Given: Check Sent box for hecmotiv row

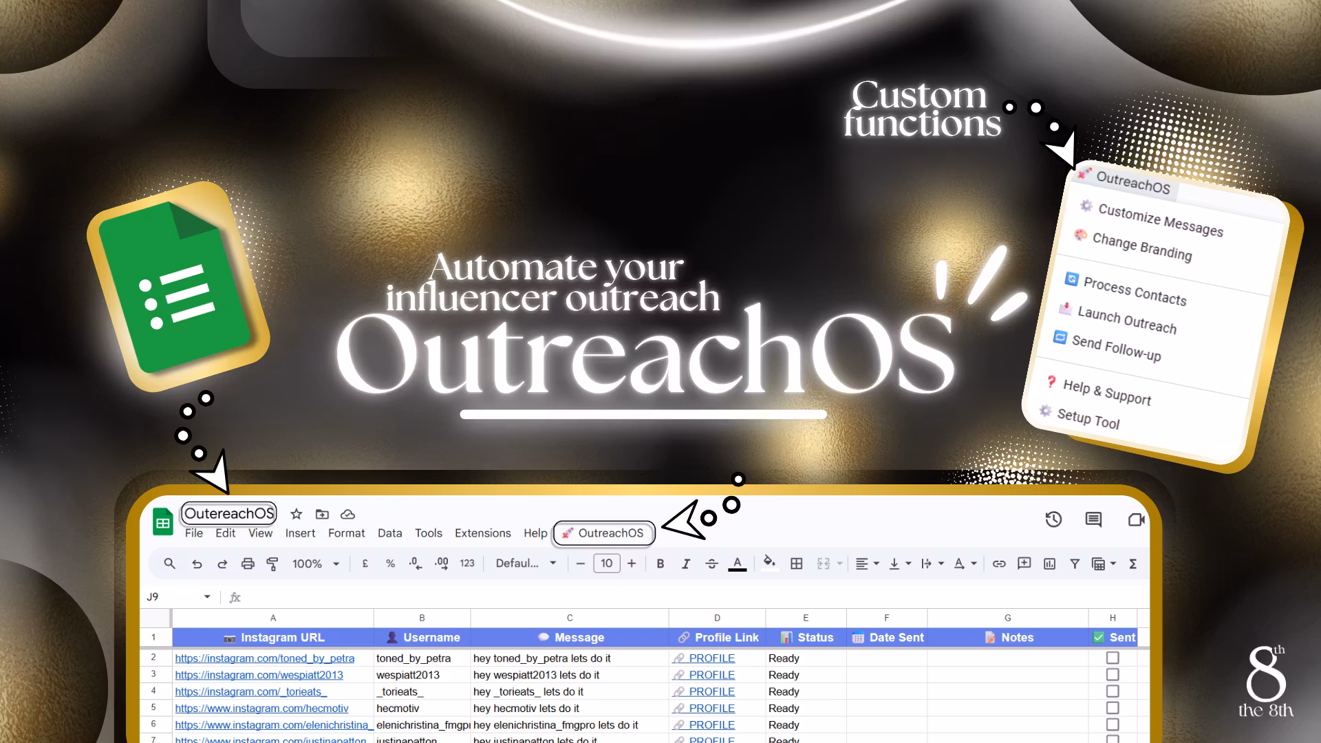Looking at the screenshot, I should coord(1112,708).
